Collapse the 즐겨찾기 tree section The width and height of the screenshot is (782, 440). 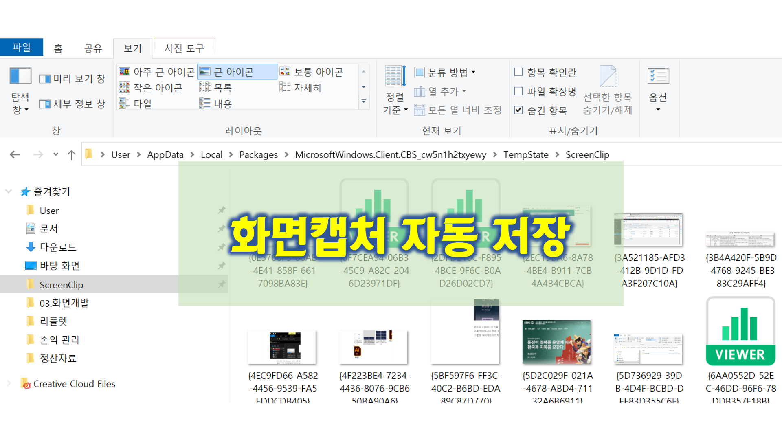point(8,191)
